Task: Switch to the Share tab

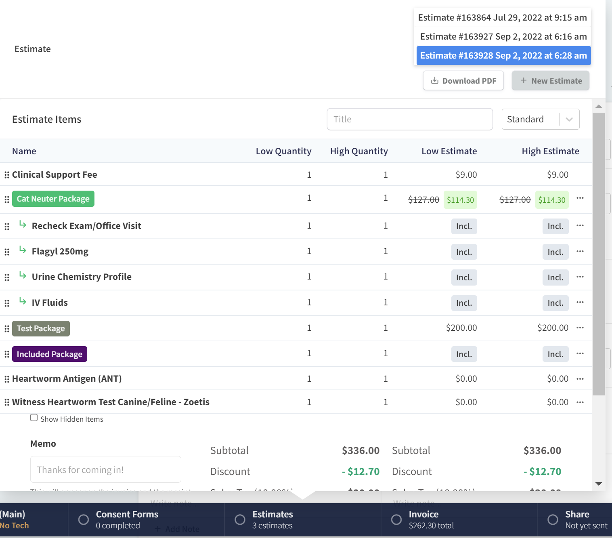Action: (577, 519)
